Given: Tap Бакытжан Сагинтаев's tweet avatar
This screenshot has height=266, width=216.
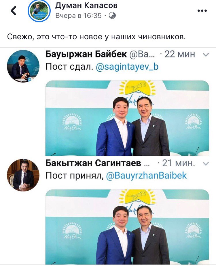Looking at the screenshot, I should tap(23, 175).
